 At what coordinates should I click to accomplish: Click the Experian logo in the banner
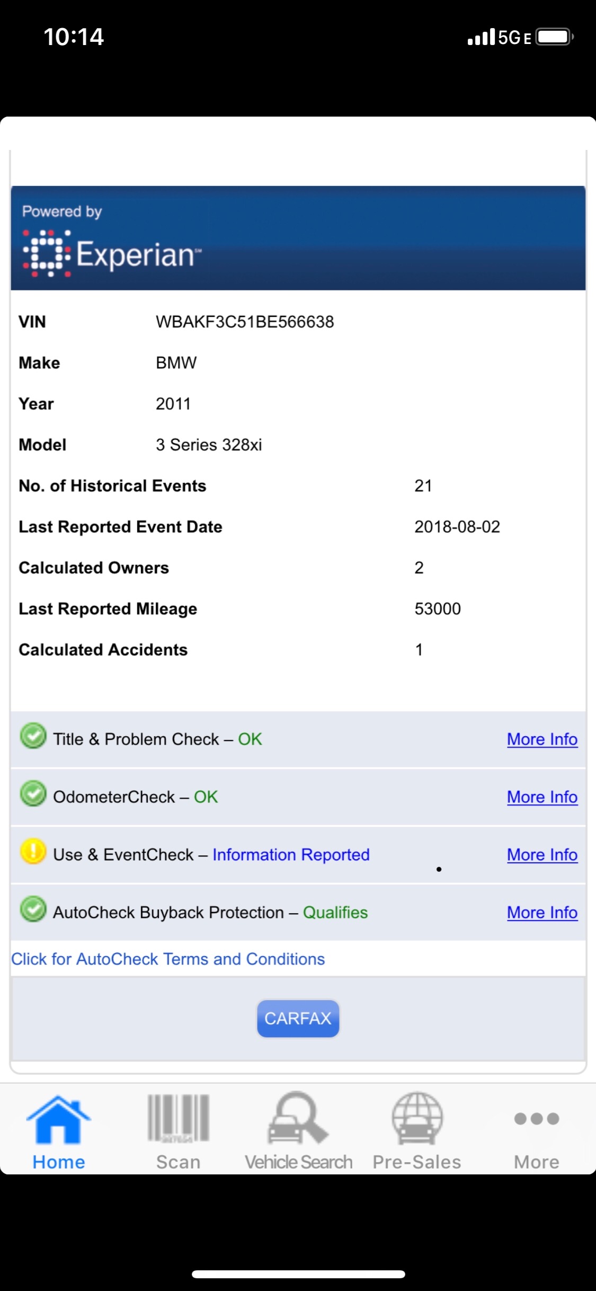click(x=112, y=253)
